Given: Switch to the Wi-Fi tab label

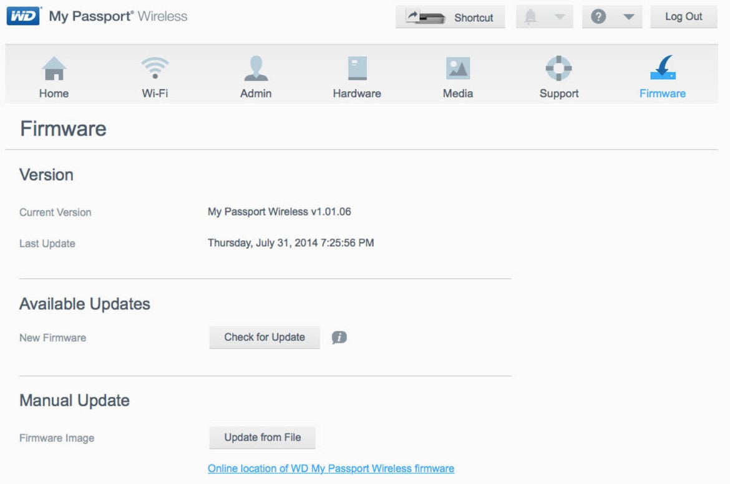Looking at the screenshot, I should pos(155,94).
